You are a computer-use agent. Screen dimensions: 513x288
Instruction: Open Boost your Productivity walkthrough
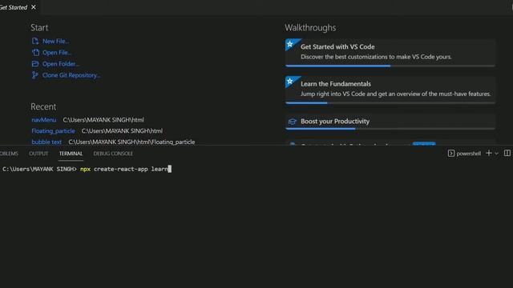pos(390,121)
